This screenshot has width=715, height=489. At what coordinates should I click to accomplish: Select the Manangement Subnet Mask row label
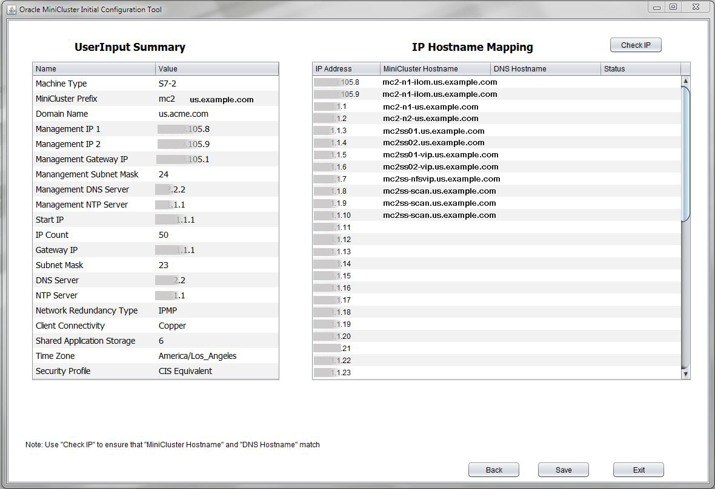coord(87,174)
